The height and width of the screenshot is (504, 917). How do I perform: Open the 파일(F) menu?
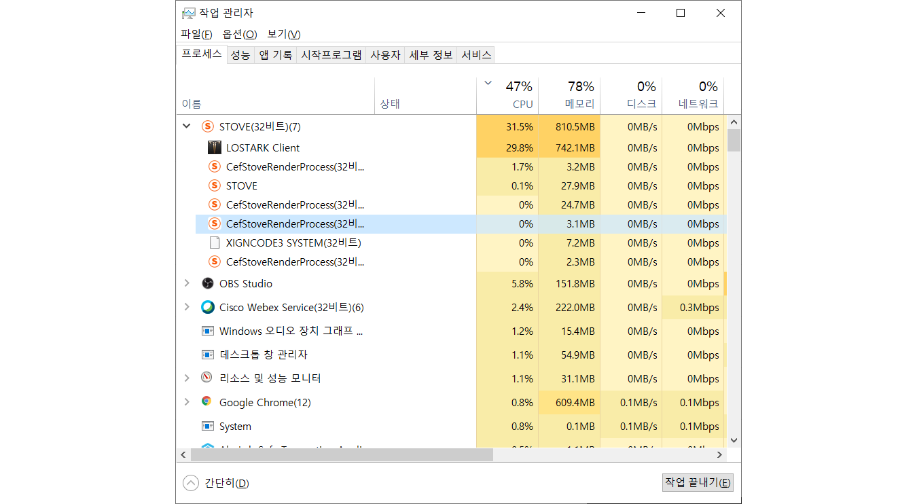196,34
